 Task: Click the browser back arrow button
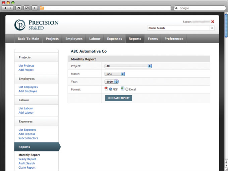(5, 8)
